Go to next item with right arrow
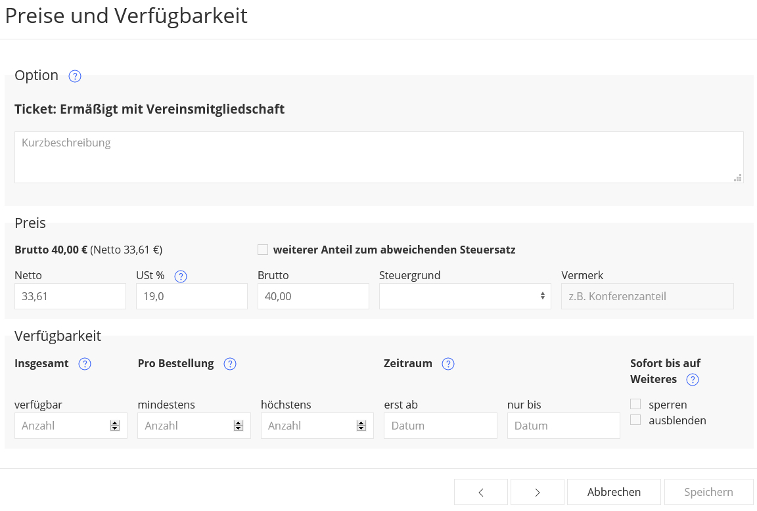757x511 pixels. (537, 492)
